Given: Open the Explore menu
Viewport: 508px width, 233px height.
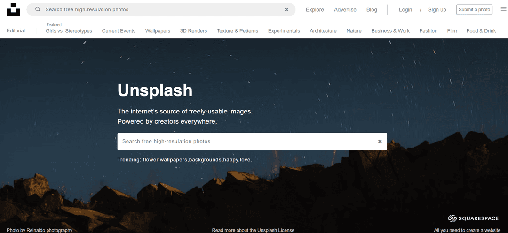Looking at the screenshot, I should (315, 10).
